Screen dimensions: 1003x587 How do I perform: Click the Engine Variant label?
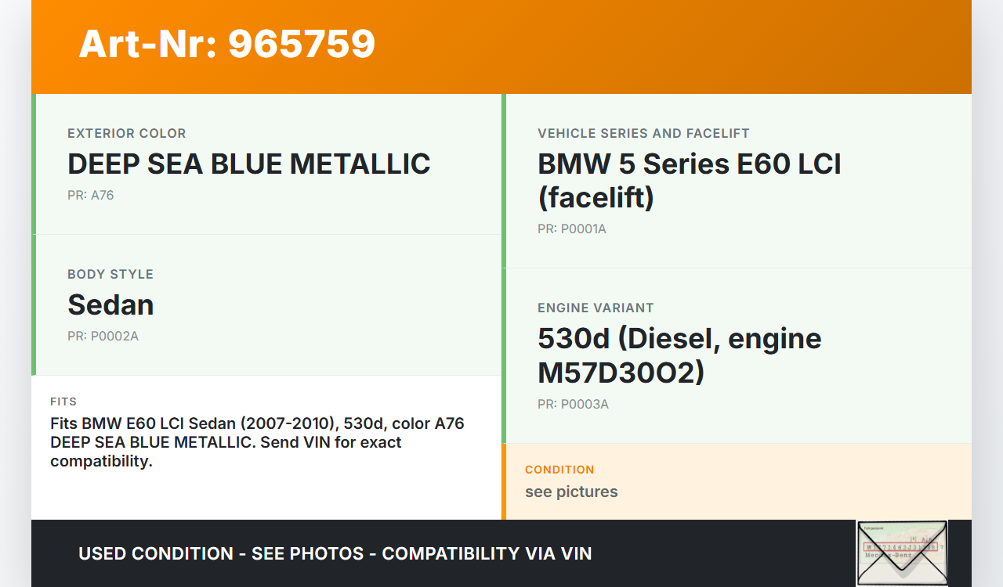point(596,308)
